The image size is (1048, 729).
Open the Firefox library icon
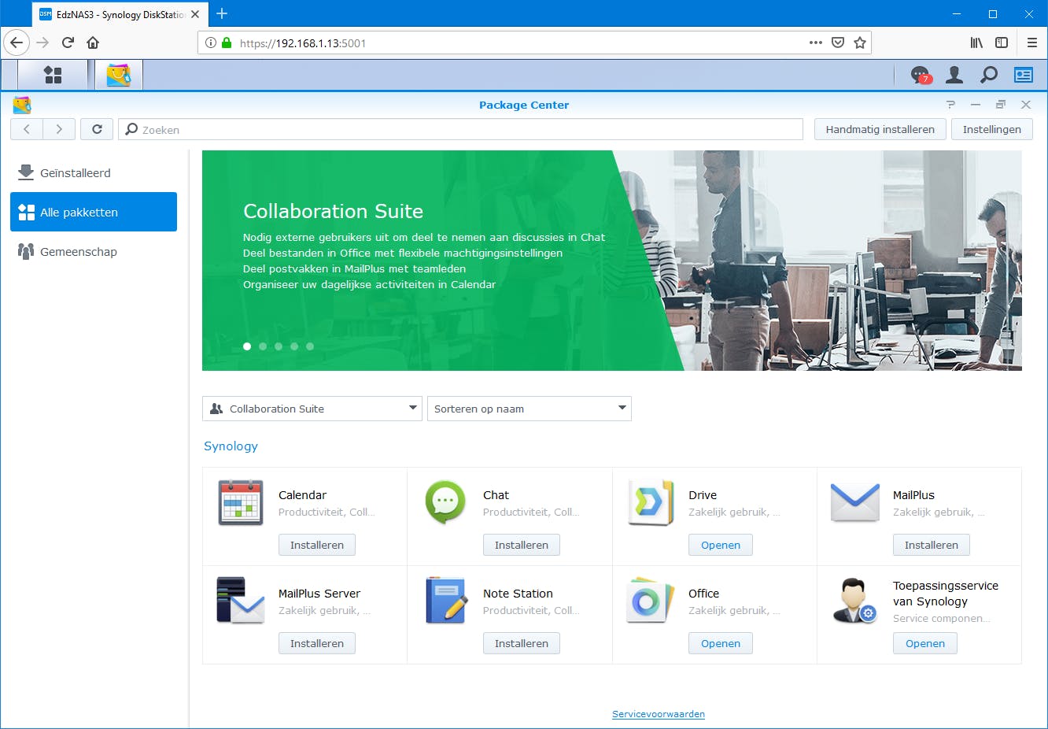[976, 43]
